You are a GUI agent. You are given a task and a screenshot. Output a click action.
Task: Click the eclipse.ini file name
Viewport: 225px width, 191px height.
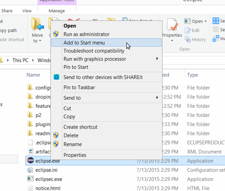(x=46, y=170)
